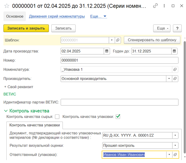Screen dimensions: 186x163
Task: Enable Контроль качества сырья checkbox
Action: click(x=57, y=117)
